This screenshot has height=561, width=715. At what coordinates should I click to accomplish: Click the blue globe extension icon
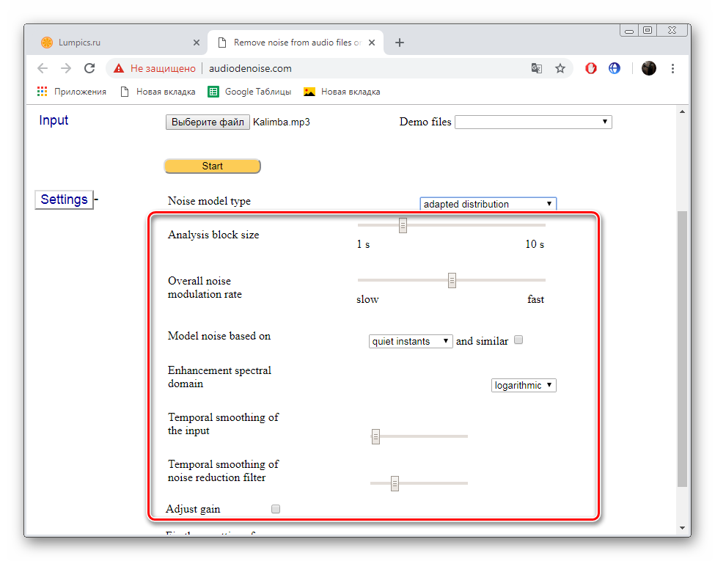(x=615, y=68)
